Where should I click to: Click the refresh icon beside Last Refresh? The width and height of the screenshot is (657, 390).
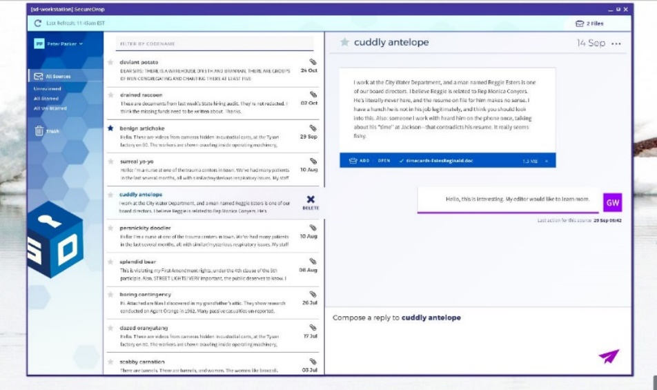(38, 23)
